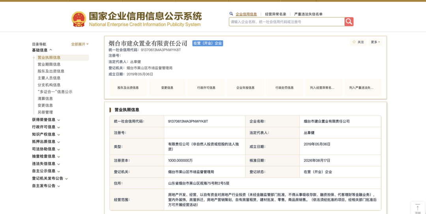Viewport: 426px width, 214px height.
Task: Open 清算信息 in sidebar
Action: point(45,99)
